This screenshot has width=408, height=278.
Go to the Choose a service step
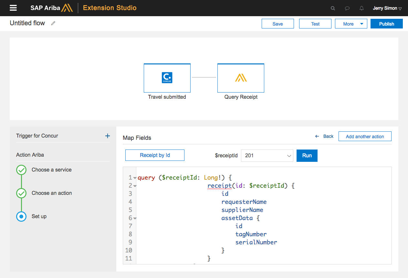tap(52, 170)
